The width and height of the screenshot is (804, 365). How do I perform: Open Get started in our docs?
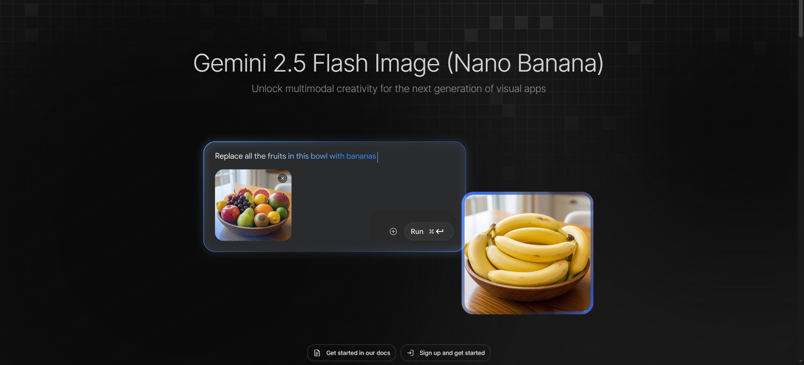pos(351,353)
